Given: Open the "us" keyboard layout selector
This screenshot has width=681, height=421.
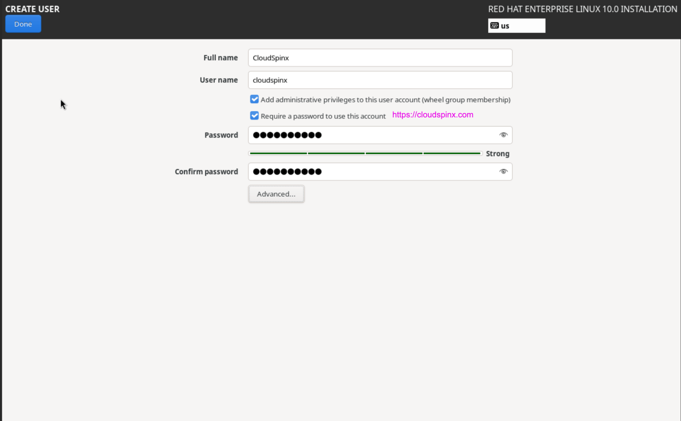Looking at the screenshot, I should 517,25.
